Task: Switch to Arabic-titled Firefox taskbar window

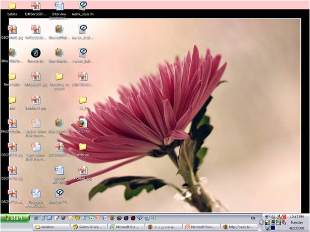Action: pos(164,227)
